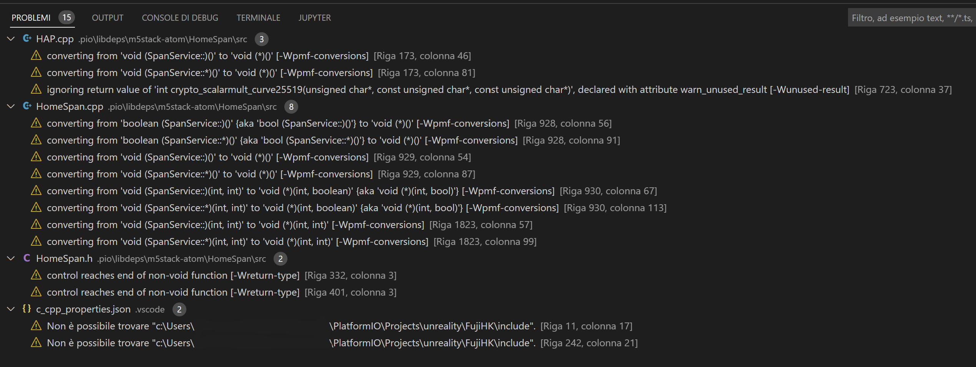Open the CONSOLE DI DEBUG view

[180, 18]
